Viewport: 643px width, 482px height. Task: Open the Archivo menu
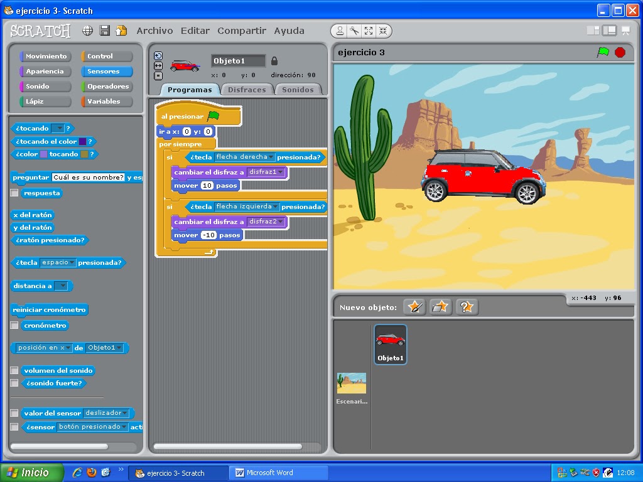pos(154,31)
